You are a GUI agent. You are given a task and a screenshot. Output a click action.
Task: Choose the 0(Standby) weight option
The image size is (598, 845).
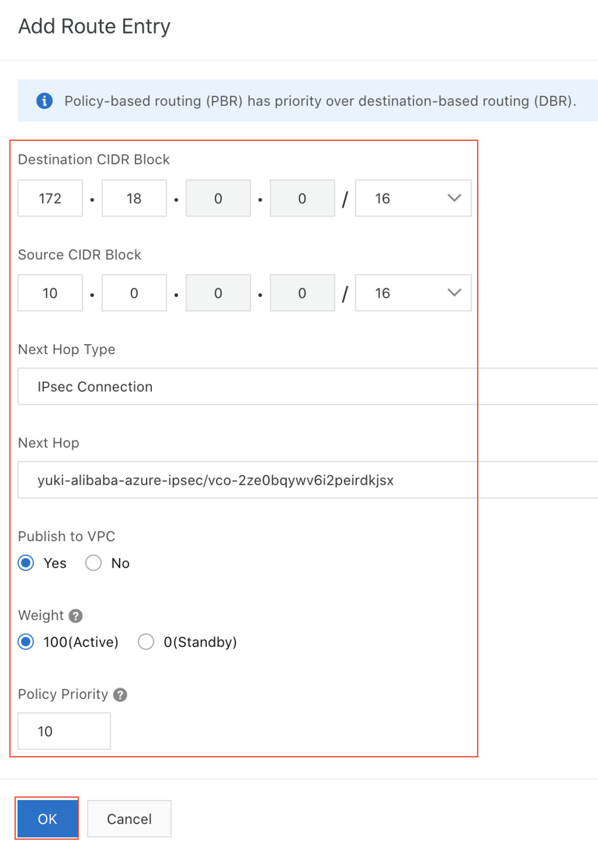pyautogui.click(x=146, y=642)
